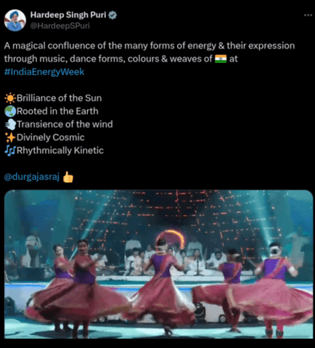The width and height of the screenshot is (315, 348).
Task: Click the India flag emoji
Action: (x=220, y=59)
